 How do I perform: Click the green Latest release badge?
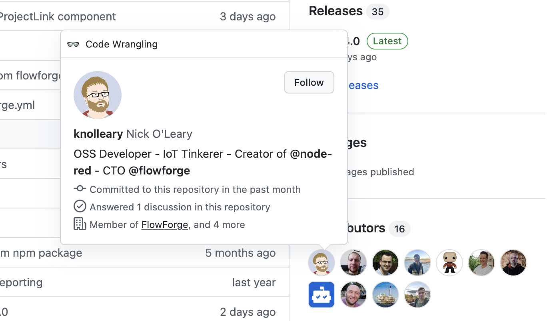[x=387, y=41]
